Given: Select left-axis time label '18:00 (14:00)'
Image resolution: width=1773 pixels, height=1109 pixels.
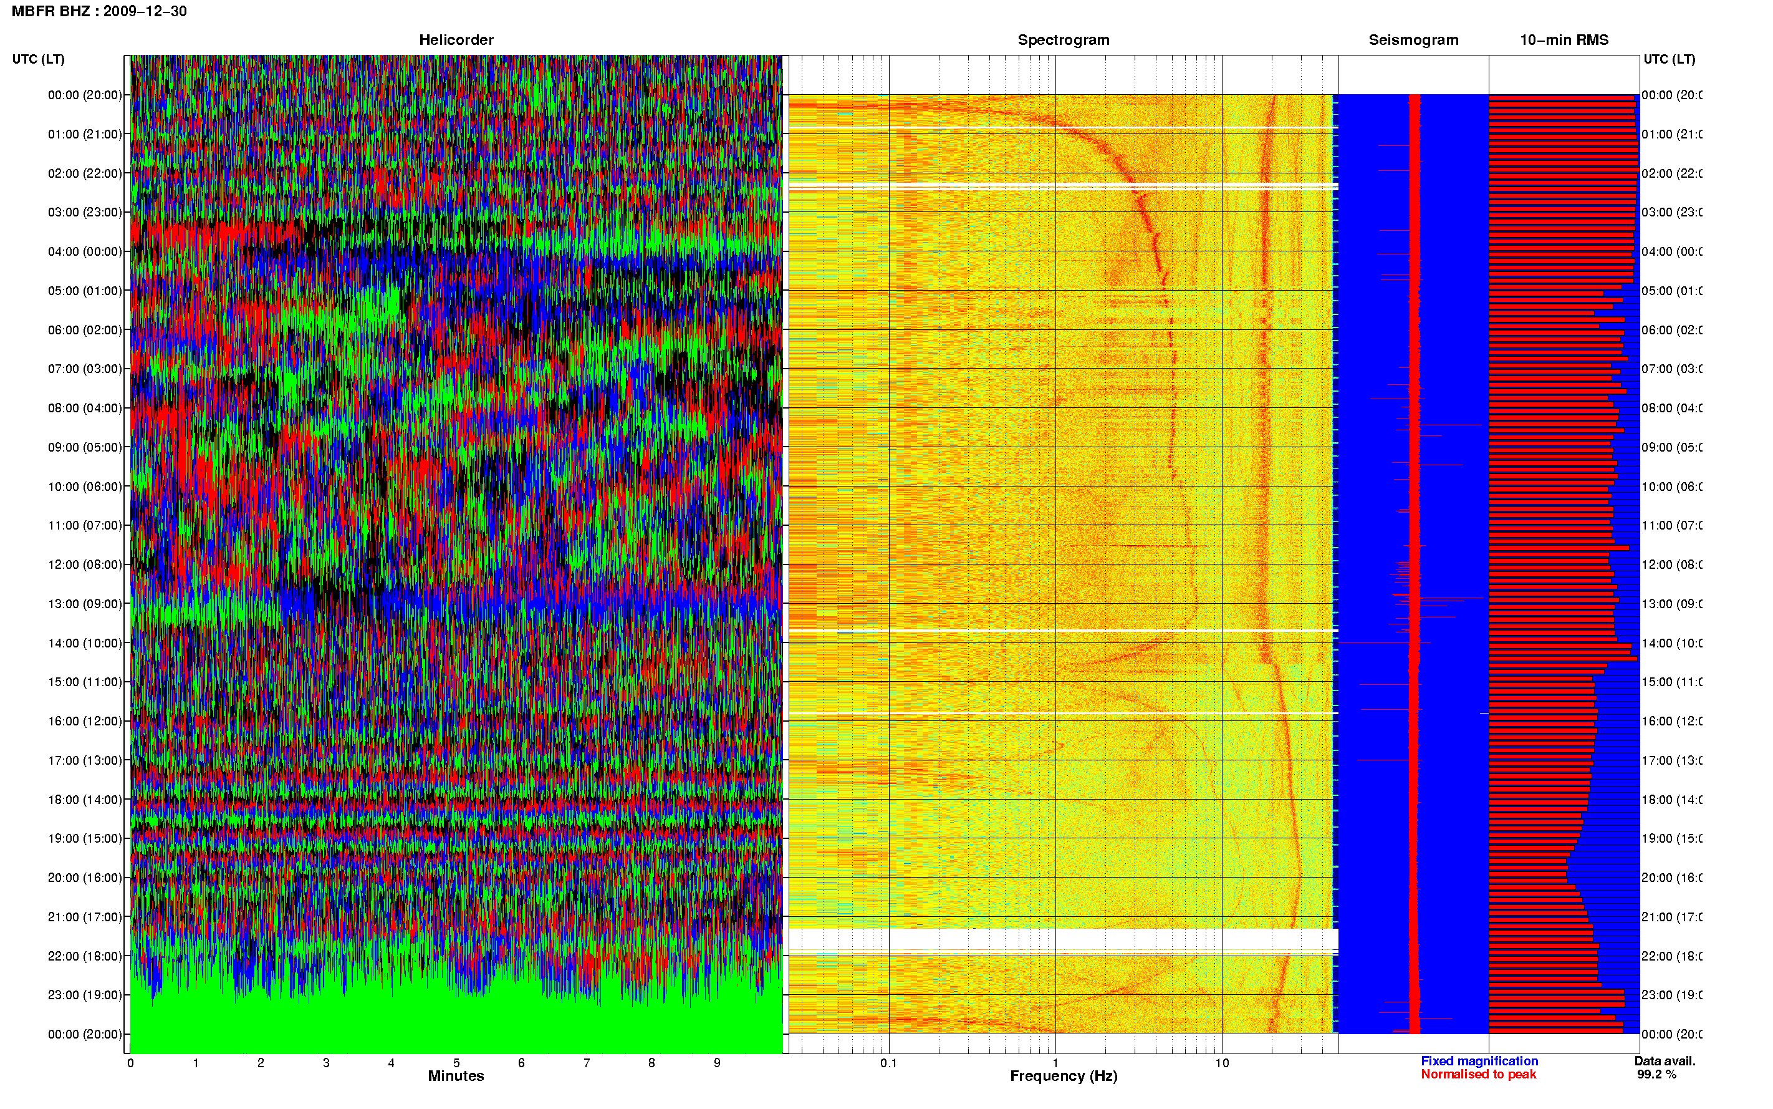Looking at the screenshot, I should click(x=85, y=800).
